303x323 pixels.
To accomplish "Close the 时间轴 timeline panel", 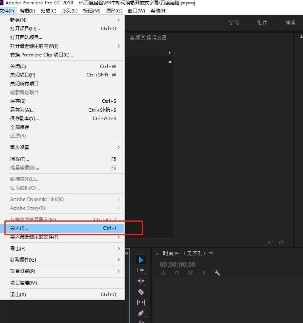I will point(157,254).
